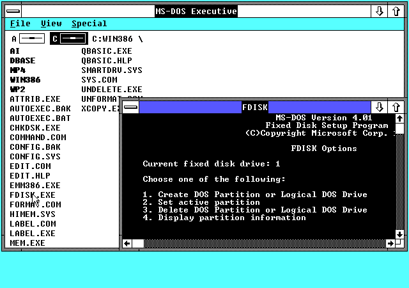
Task: Click 'Create DOS Partition' option line
Action: tap(255, 195)
